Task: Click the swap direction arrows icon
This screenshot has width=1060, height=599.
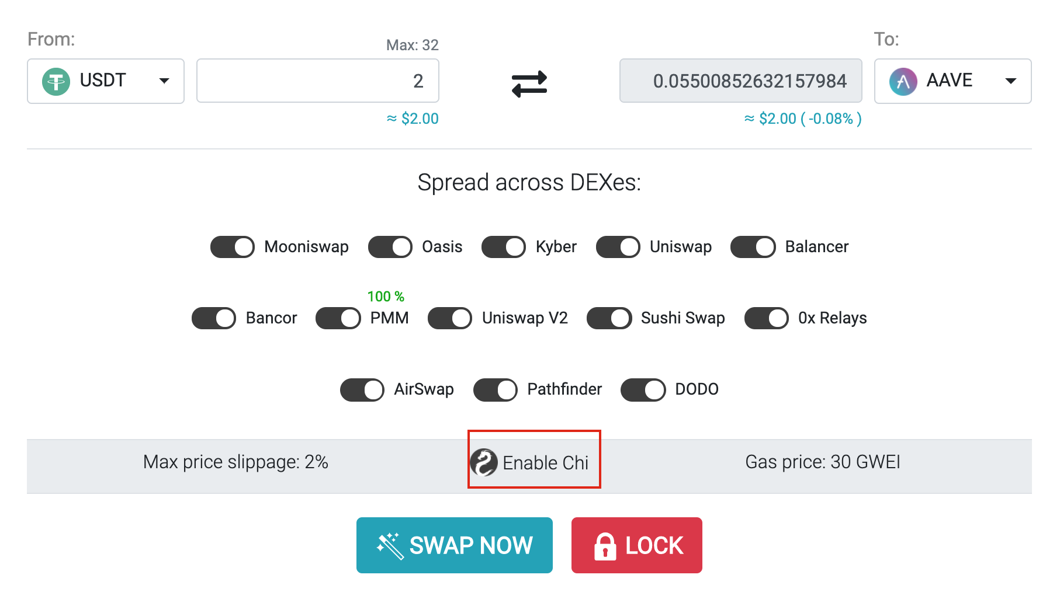Action: click(529, 83)
